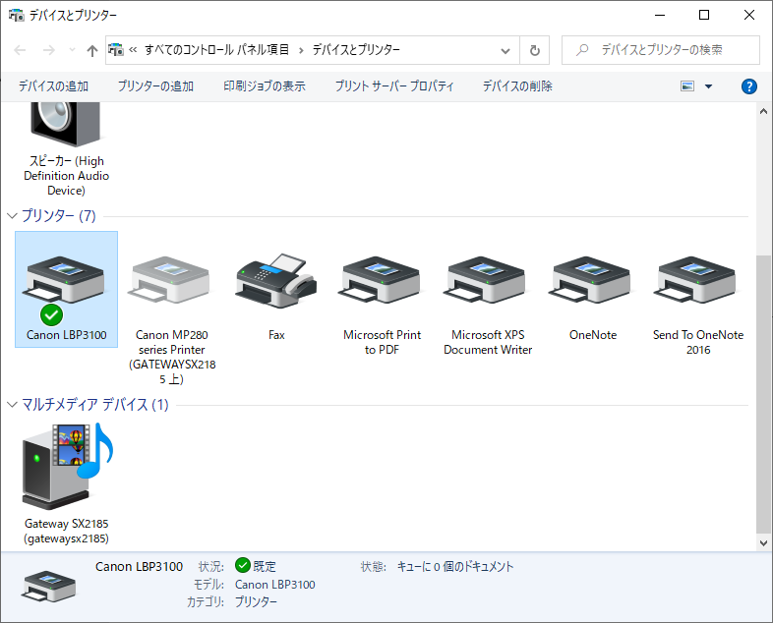Click すべてのコントロール パネル項目 breadcrumb

coord(216,50)
